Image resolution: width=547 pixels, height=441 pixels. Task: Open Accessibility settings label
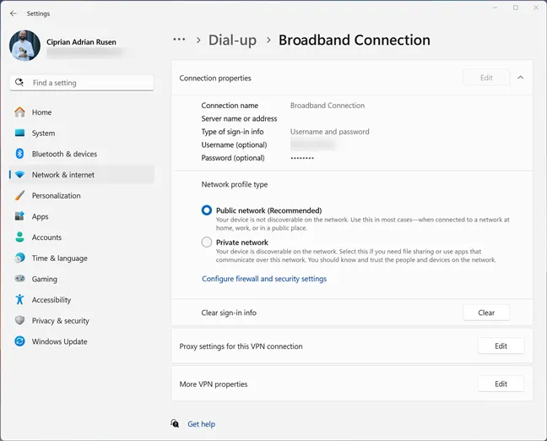pos(51,300)
